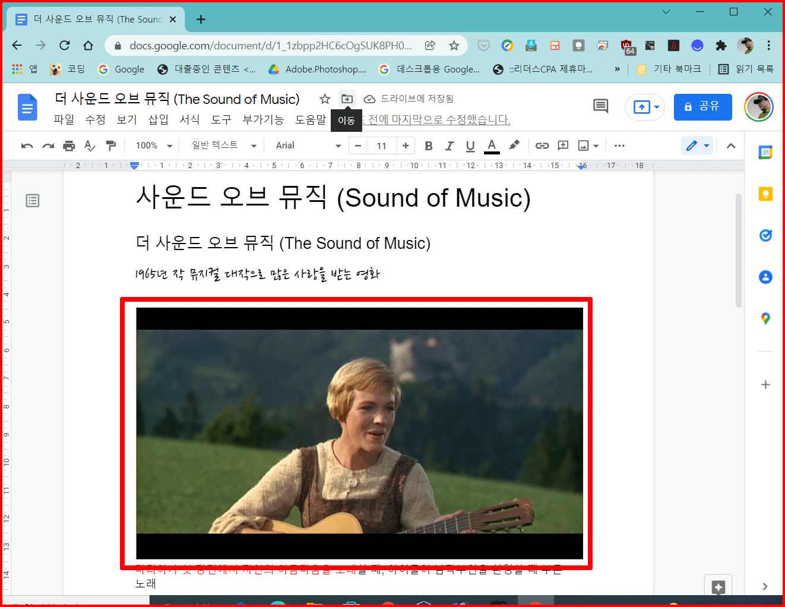The image size is (785, 607).
Task: Open the paragraph style dropdown 일반 텍스트
Action: pyautogui.click(x=224, y=146)
